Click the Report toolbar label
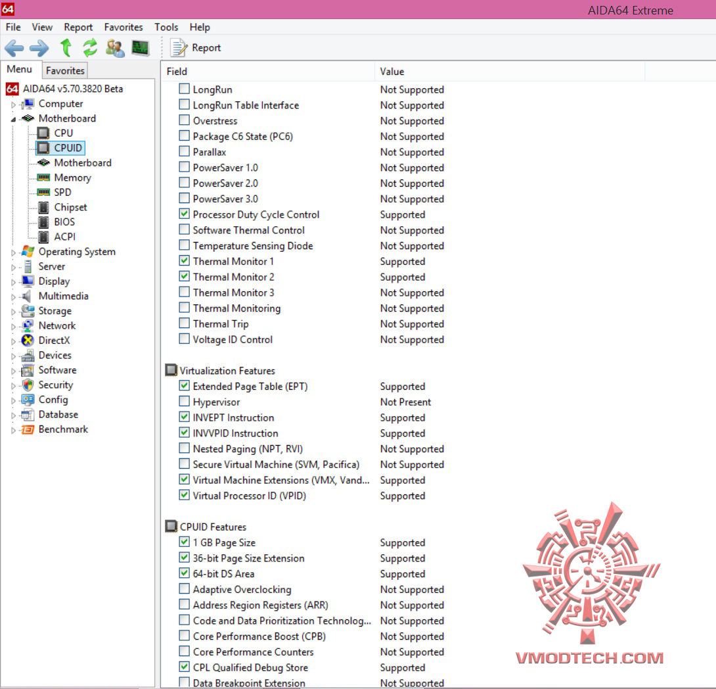The height and width of the screenshot is (689, 716). (x=206, y=48)
